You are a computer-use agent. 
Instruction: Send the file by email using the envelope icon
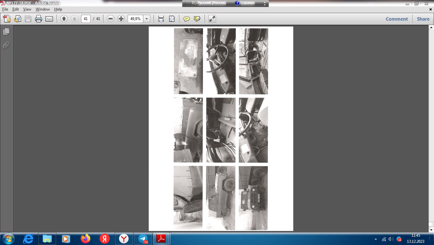pyautogui.click(x=49, y=19)
